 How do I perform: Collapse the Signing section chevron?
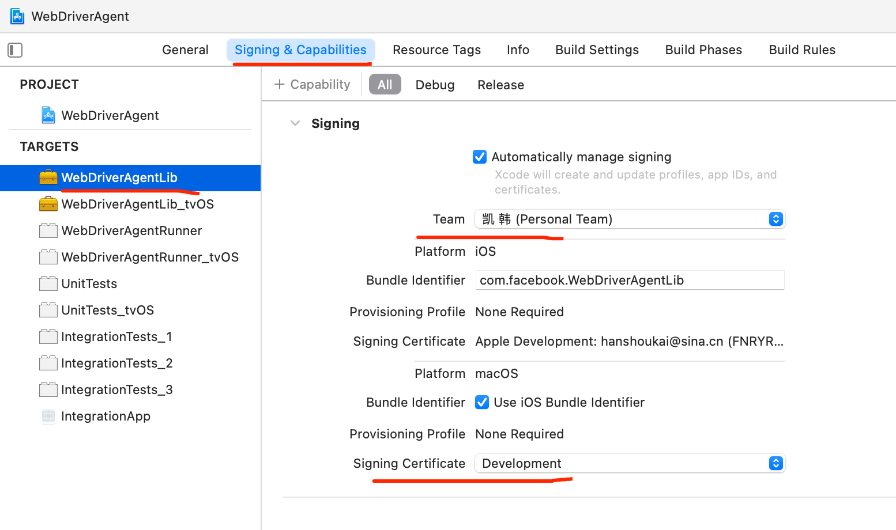[295, 123]
